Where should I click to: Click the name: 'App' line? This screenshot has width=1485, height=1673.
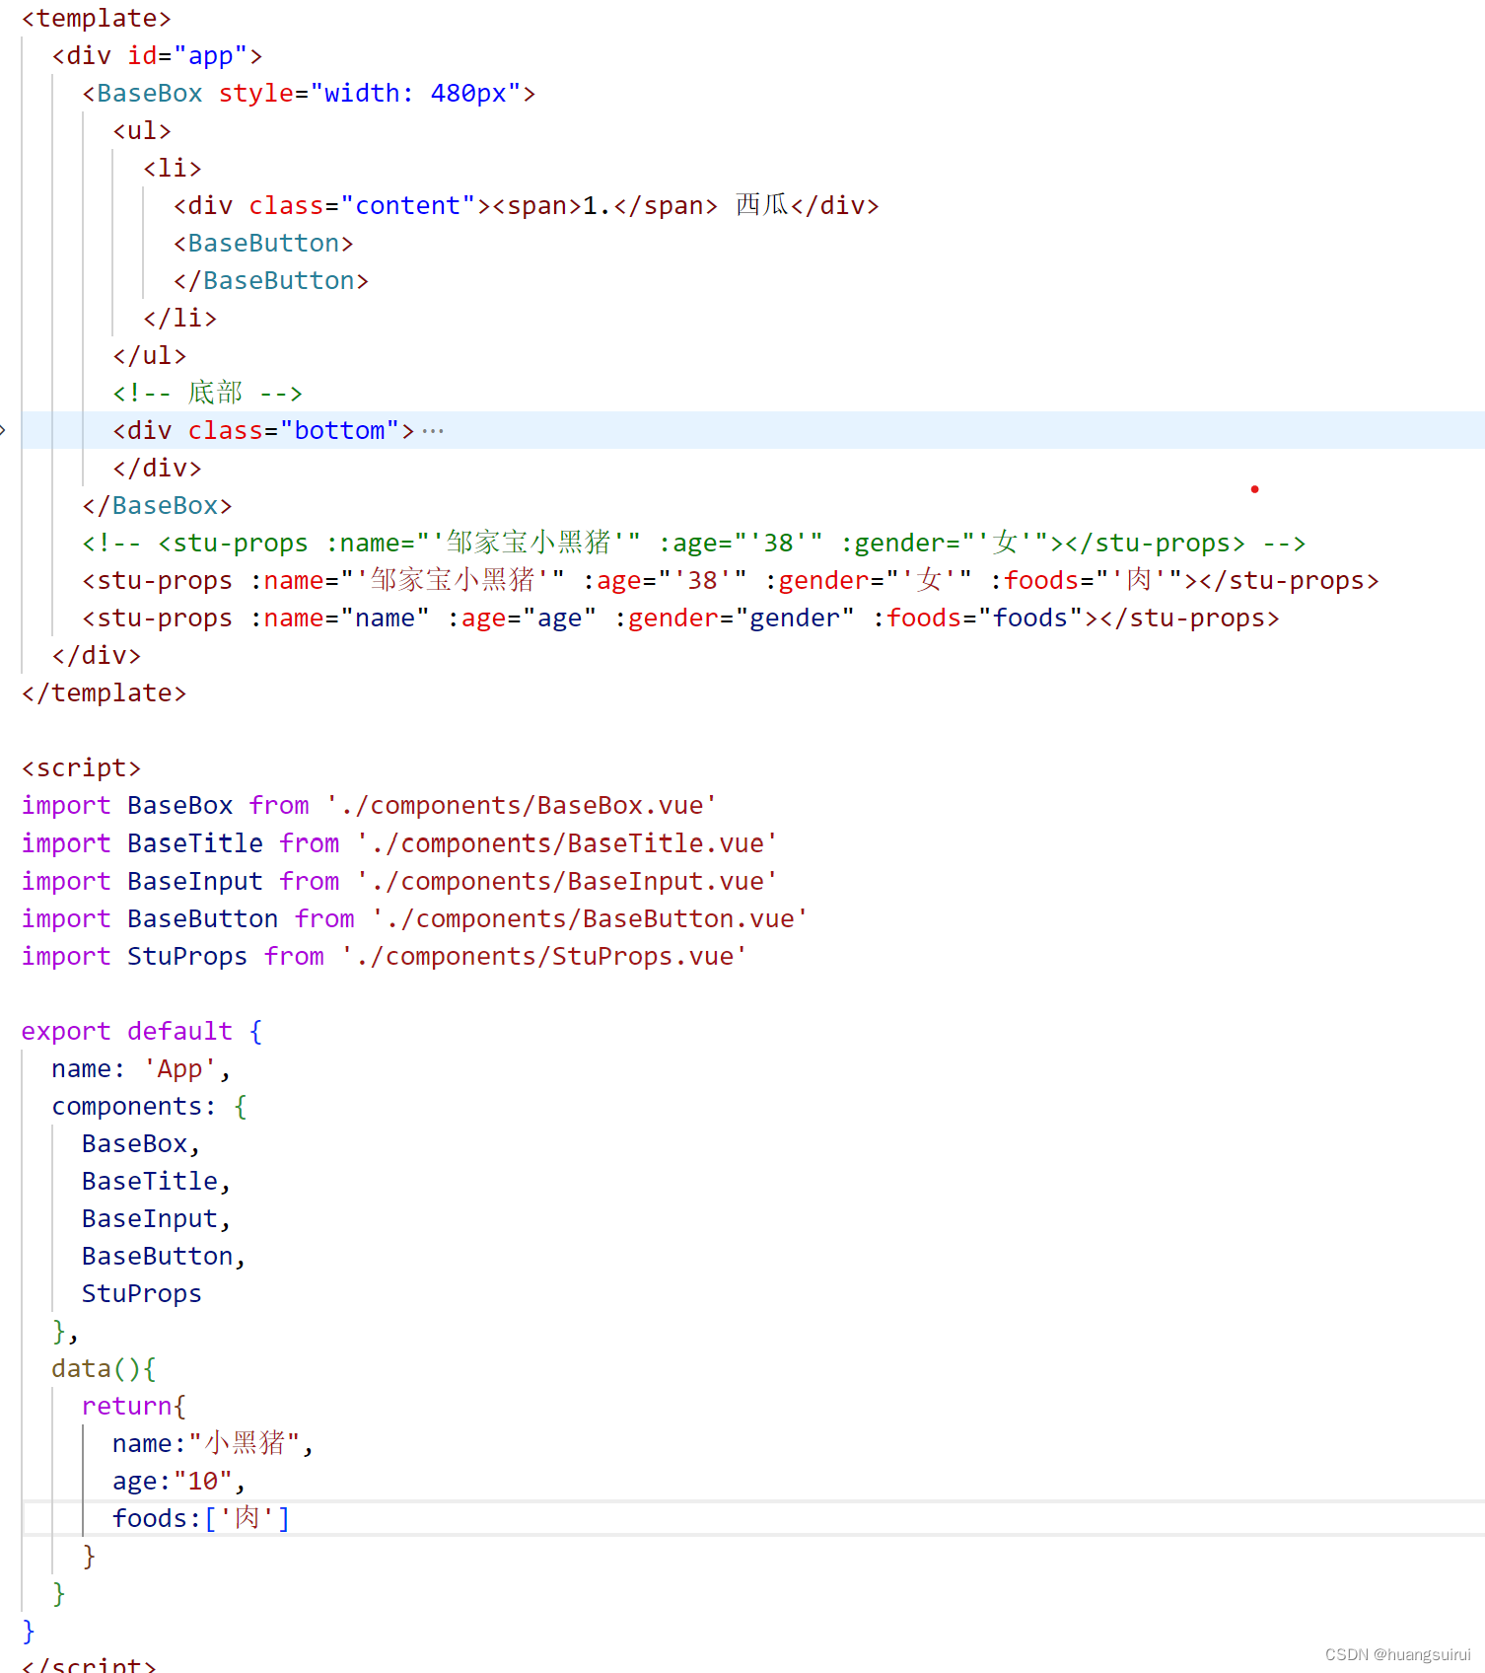pyautogui.click(x=141, y=1069)
